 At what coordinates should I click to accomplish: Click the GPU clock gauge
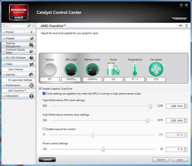[71, 69]
